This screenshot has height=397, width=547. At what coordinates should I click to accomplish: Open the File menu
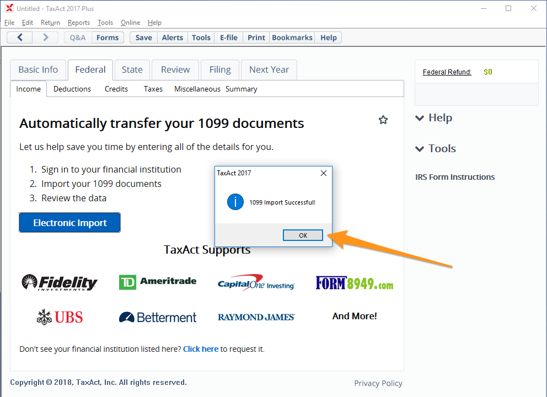pyautogui.click(x=9, y=23)
